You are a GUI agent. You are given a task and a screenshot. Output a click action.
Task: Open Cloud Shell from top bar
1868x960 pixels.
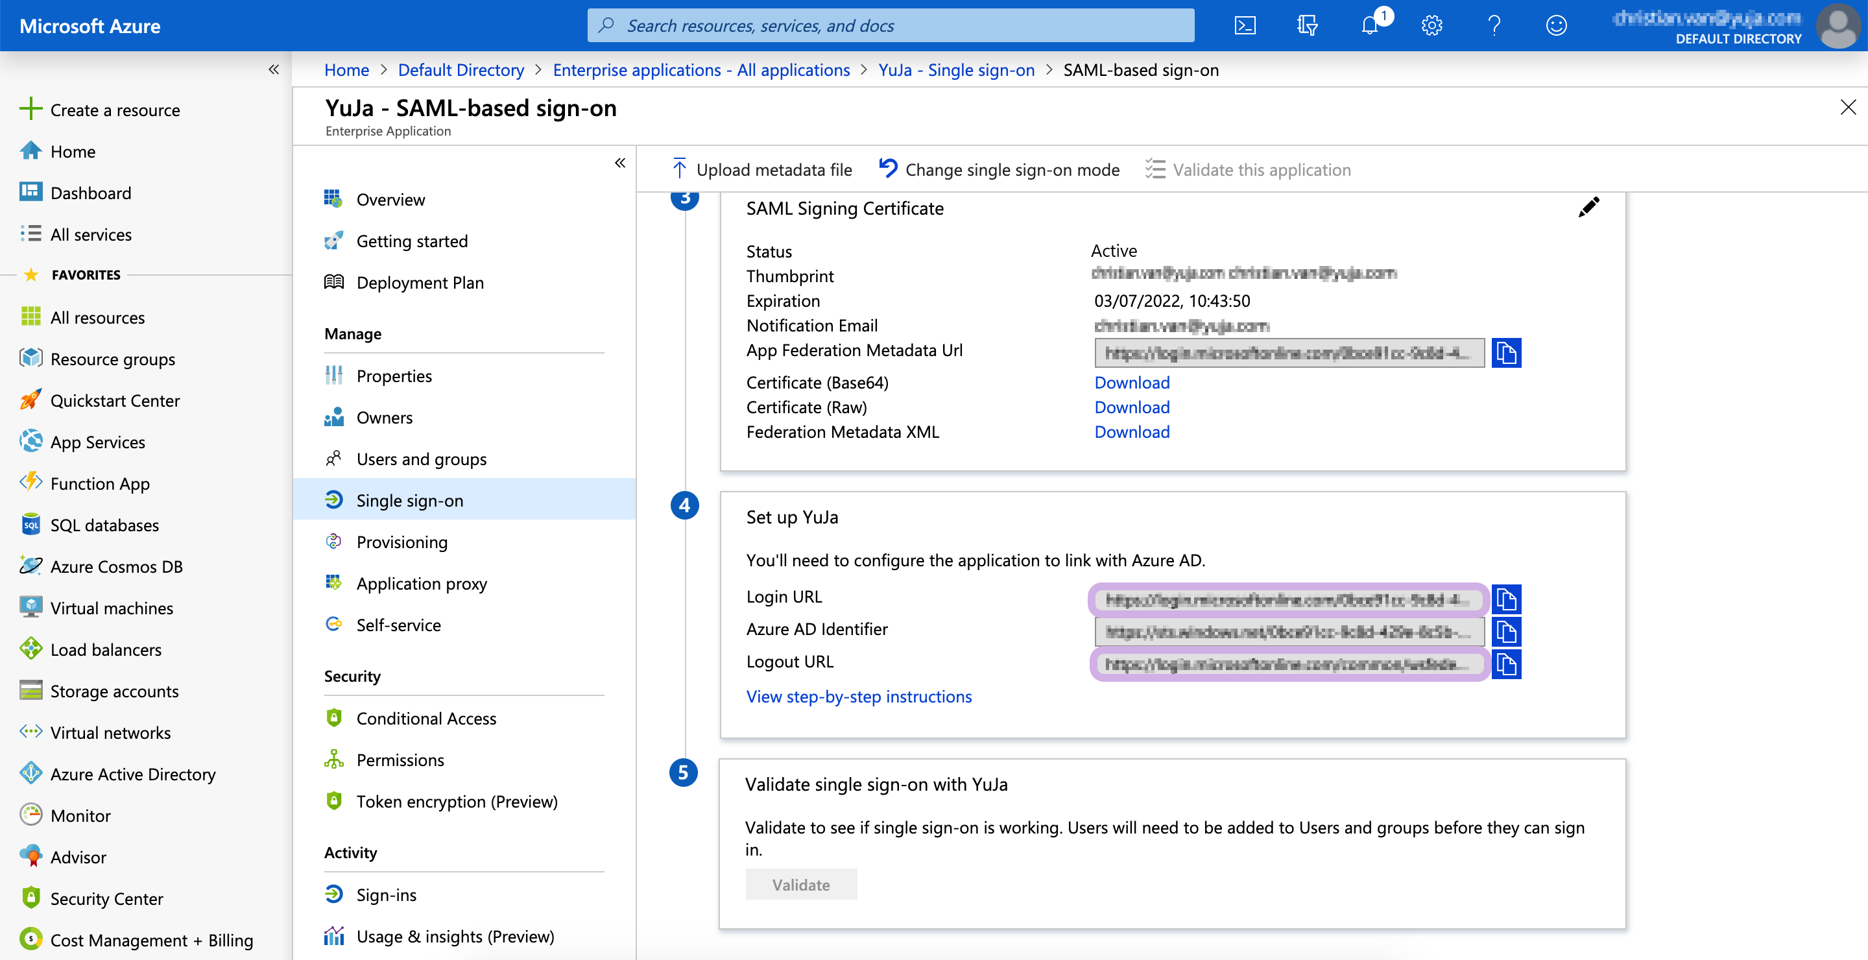[1245, 26]
